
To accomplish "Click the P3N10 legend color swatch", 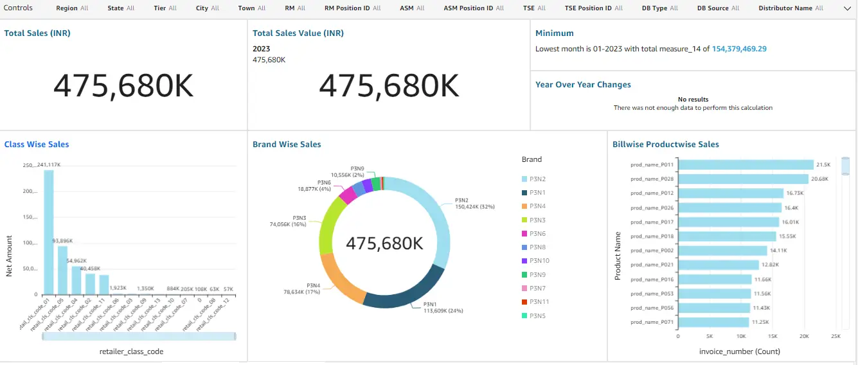I will pyautogui.click(x=525, y=261).
